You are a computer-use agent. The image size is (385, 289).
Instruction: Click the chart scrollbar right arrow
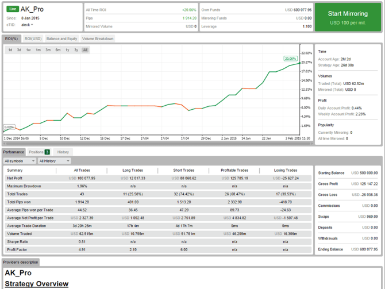coord(312,144)
